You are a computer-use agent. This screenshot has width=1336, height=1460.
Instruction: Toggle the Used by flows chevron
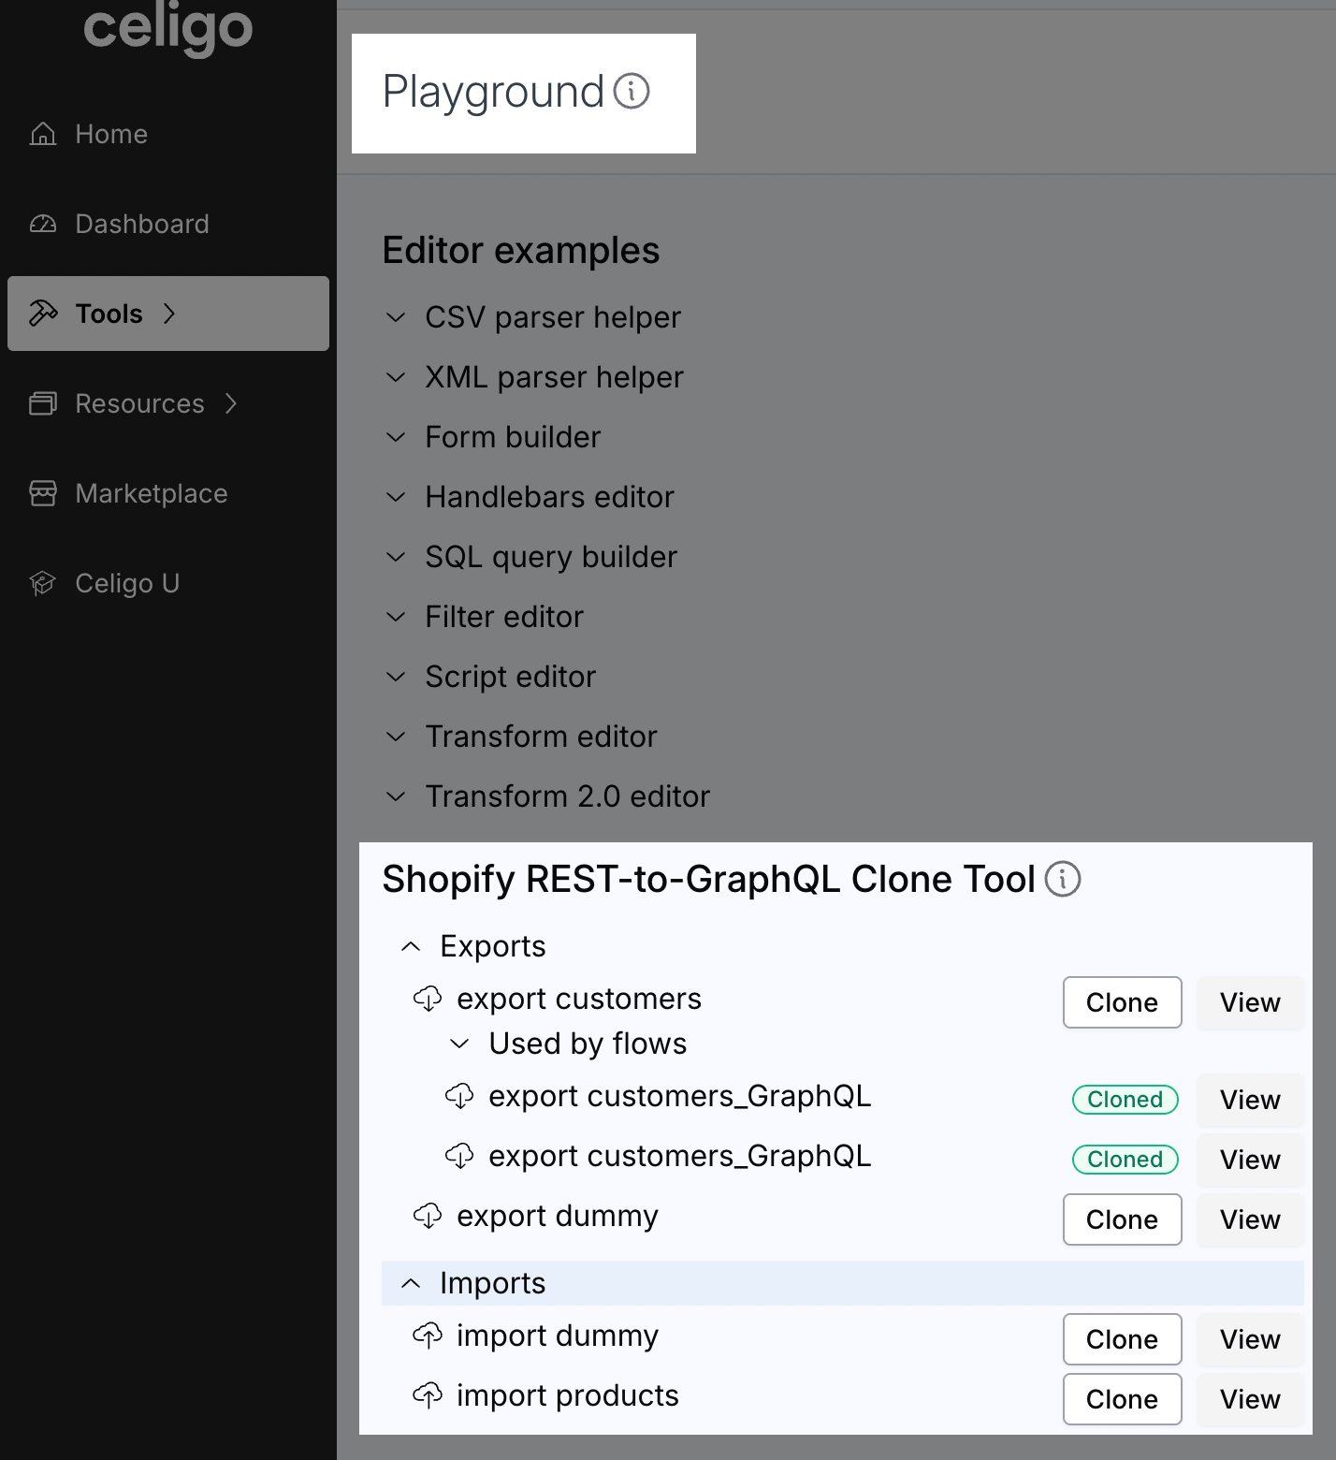[459, 1044]
